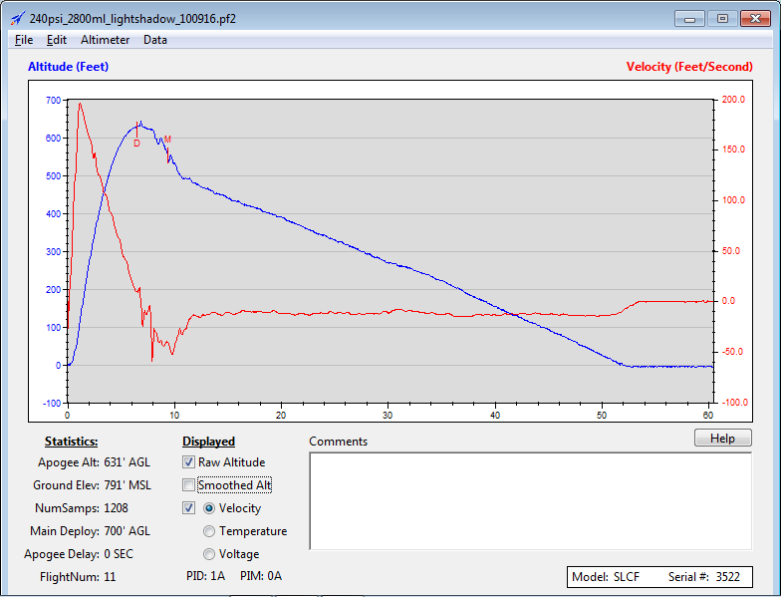Click the Statistics heading
The height and width of the screenshot is (597, 781).
(x=72, y=442)
